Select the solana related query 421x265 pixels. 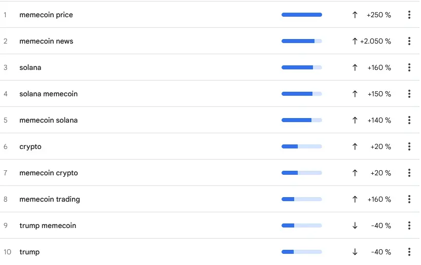[30, 67]
